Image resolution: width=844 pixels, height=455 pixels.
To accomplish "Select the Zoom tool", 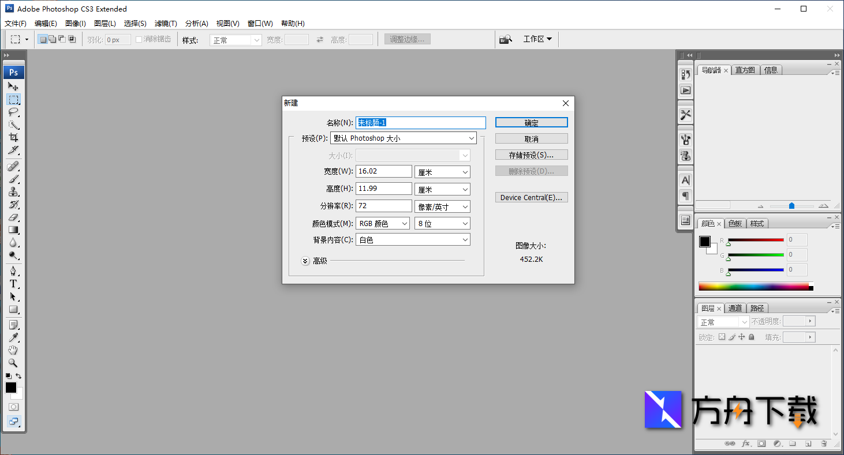I will [x=14, y=363].
